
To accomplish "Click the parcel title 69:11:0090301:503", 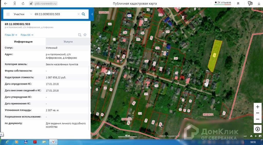I will tap(17, 24).
